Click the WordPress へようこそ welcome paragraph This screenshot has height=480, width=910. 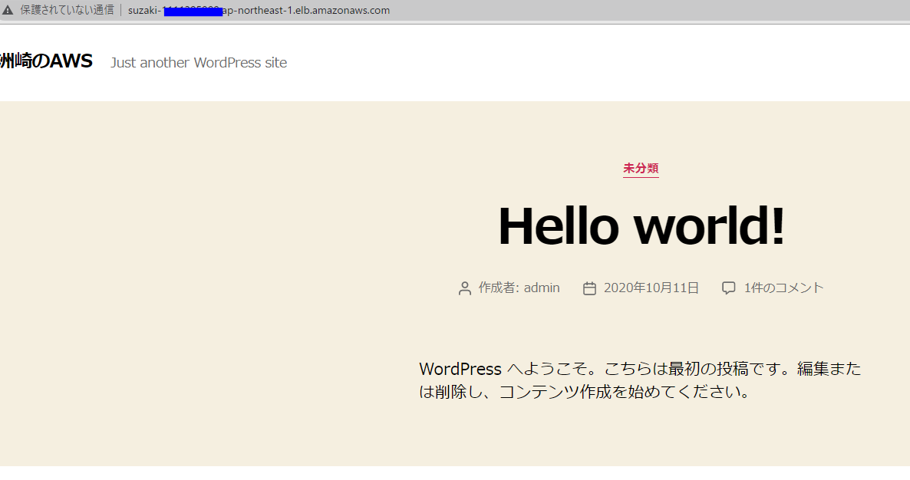639,381
